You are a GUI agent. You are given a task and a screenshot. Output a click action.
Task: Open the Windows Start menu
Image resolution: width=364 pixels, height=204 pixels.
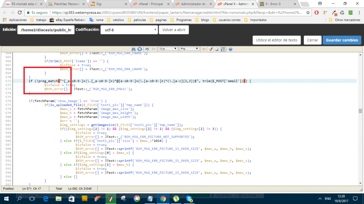click(x=6, y=199)
